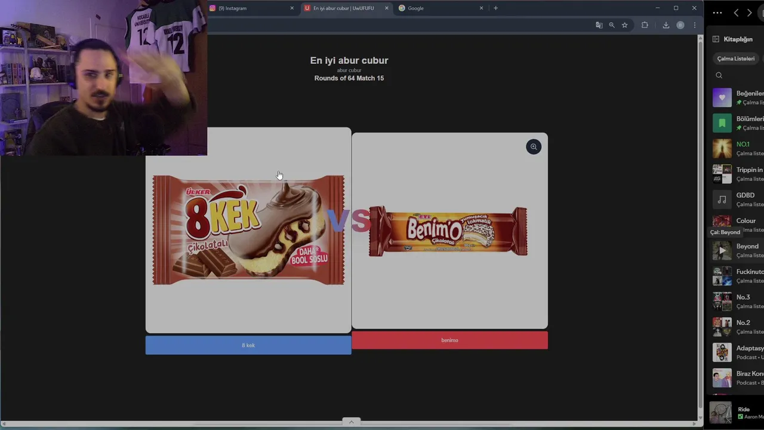Click the En iyi abur cubur heading

pyautogui.click(x=349, y=60)
